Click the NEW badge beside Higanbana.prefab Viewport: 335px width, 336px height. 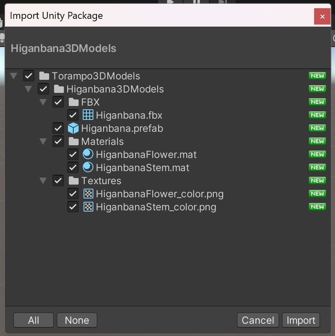(x=317, y=128)
